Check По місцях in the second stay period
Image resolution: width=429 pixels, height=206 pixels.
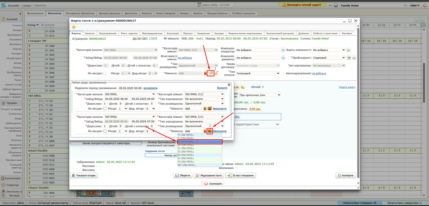pos(105,131)
